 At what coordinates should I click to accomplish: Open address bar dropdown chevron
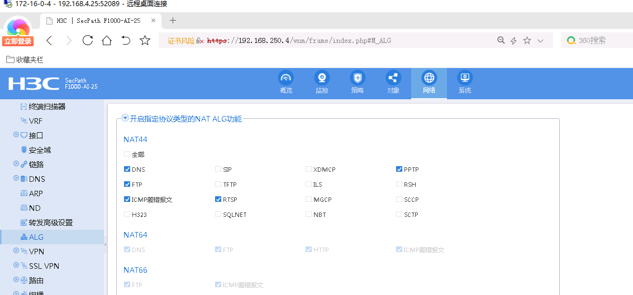[541, 41]
